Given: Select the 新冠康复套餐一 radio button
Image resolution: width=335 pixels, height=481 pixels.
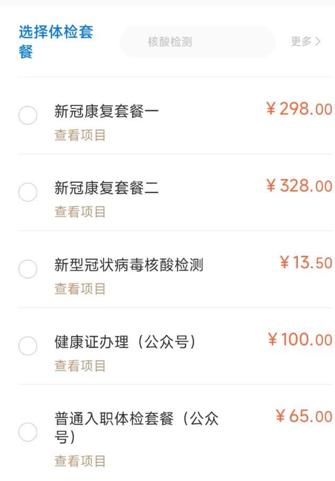Looking at the screenshot, I should click(28, 115).
